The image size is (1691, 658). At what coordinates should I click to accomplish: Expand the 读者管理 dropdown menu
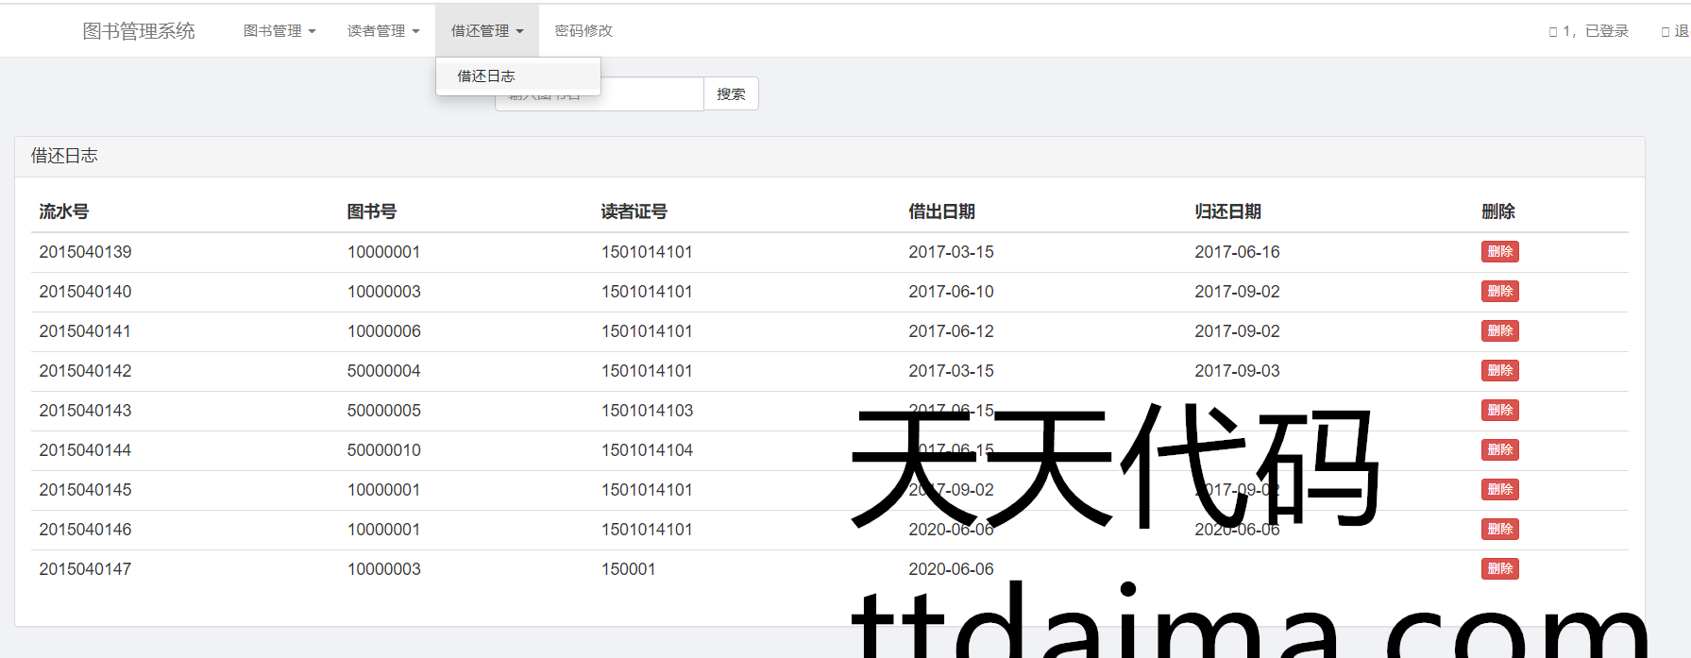382,31
